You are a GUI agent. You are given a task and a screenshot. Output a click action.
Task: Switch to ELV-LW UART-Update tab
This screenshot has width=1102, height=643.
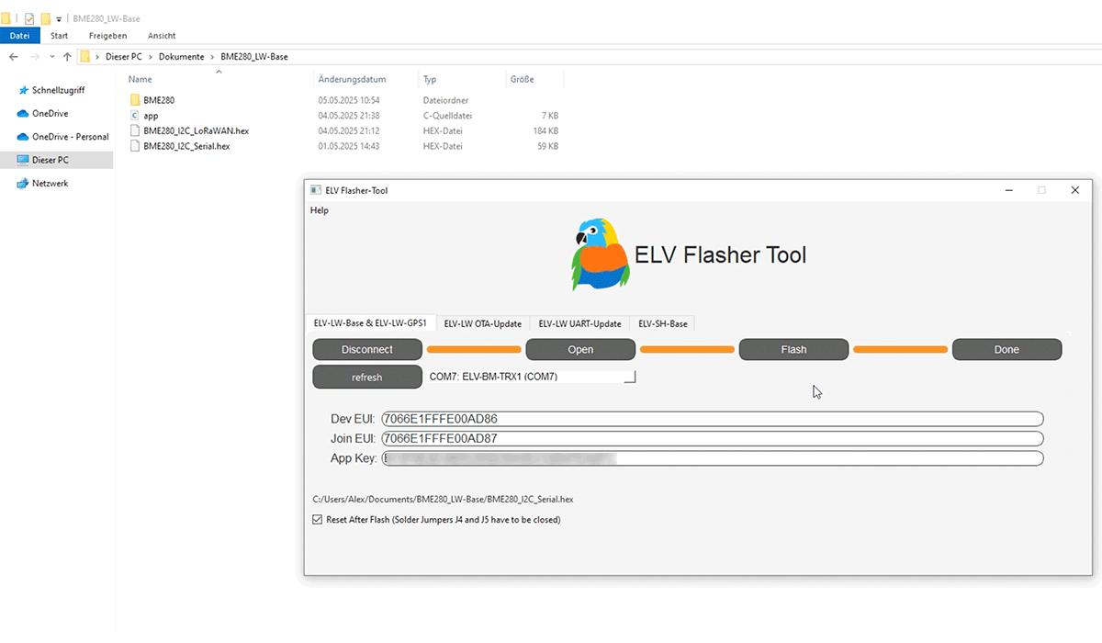pos(580,323)
